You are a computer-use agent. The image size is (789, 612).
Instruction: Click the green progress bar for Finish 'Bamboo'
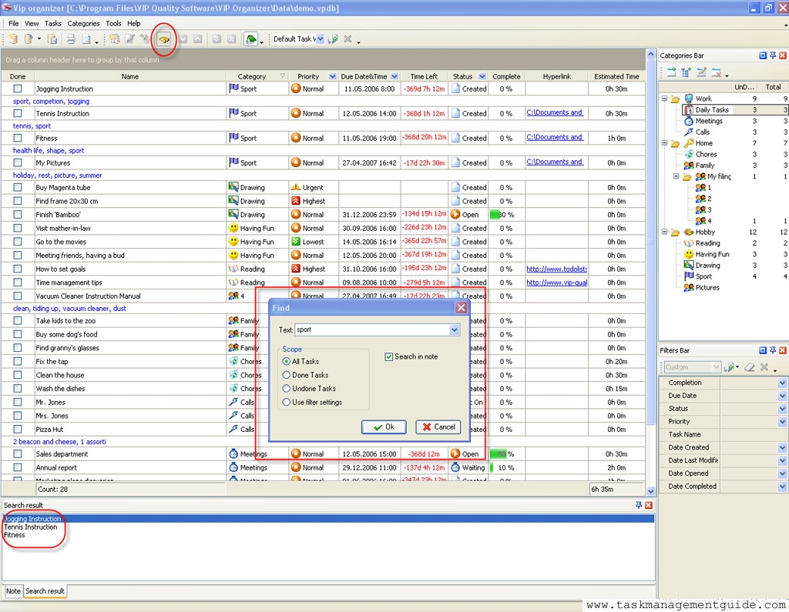[495, 214]
